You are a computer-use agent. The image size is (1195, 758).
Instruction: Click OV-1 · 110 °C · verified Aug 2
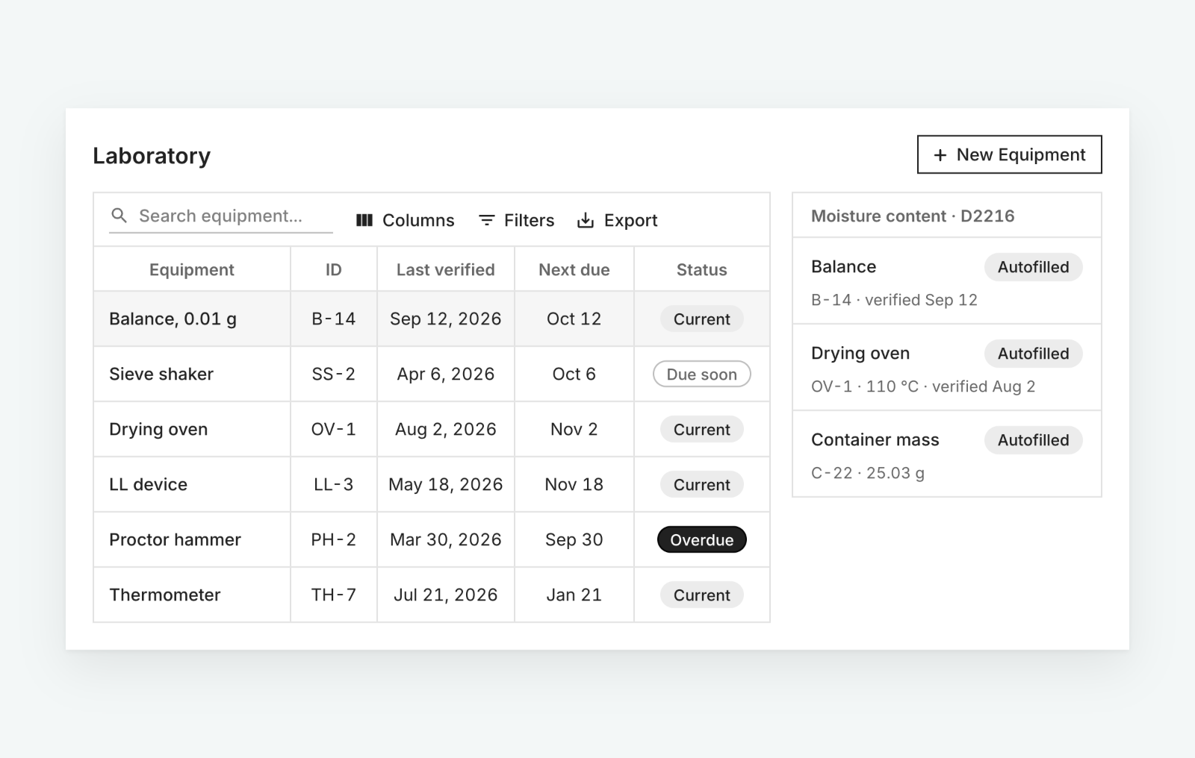[923, 386]
